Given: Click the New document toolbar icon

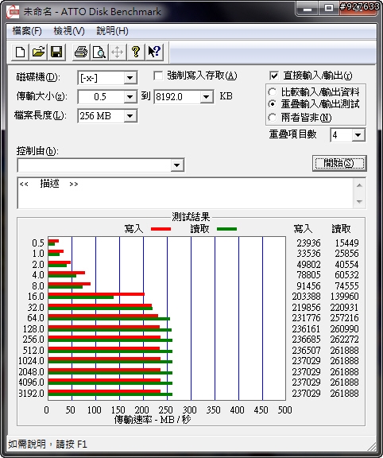Looking at the screenshot, I should tap(20, 52).
